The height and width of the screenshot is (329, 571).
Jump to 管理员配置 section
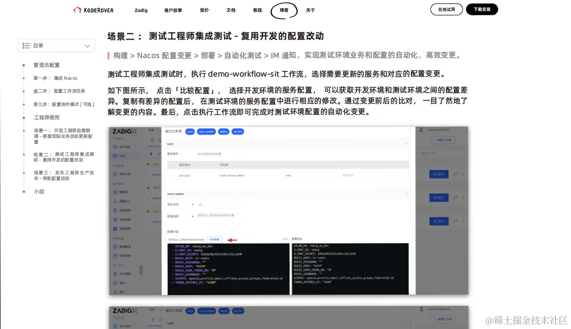point(47,65)
